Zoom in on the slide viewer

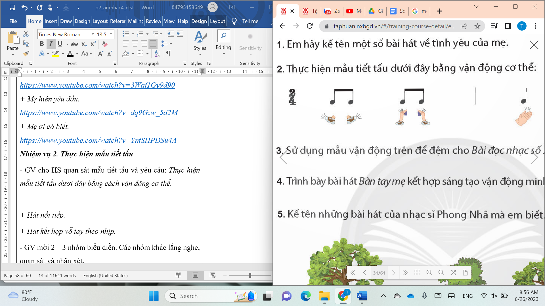(x=429, y=273)
